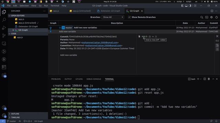Open Remote Explorer in activity bar
The width and height of the screenshot is (220, 123).
[4, 44]
